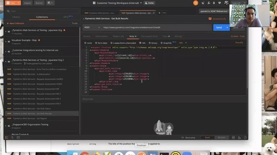Screen dimensions: 277x155
Task: Add a new request tab
Action: click(159, 13)
